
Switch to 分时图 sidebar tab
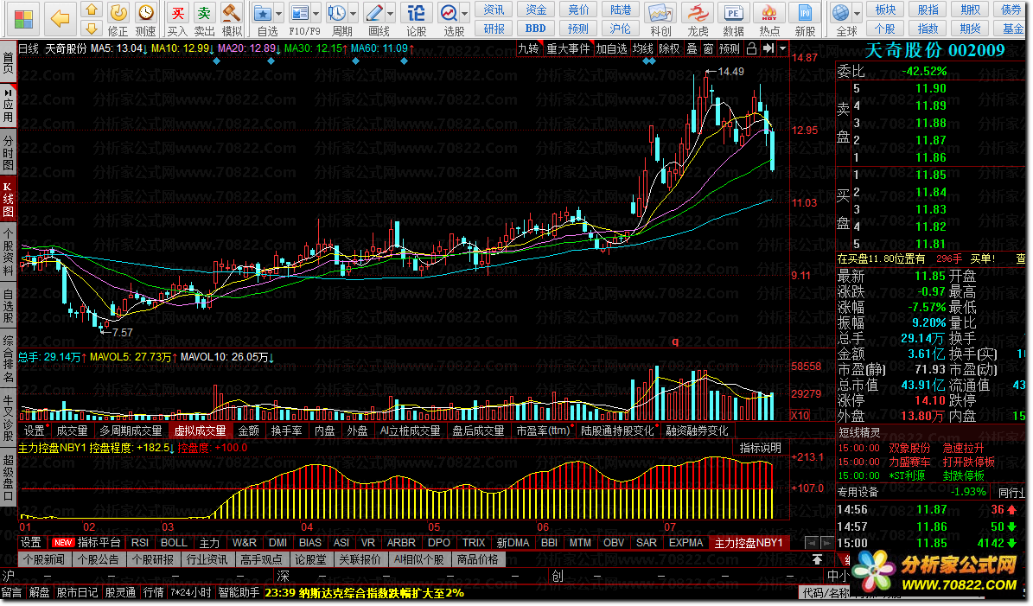pos(8,152)
